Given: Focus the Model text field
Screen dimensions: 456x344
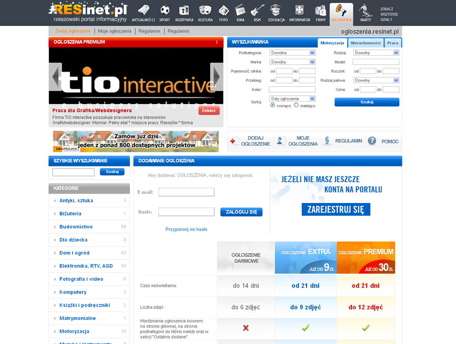Looking at the screenshot, I should click(376, 62).
